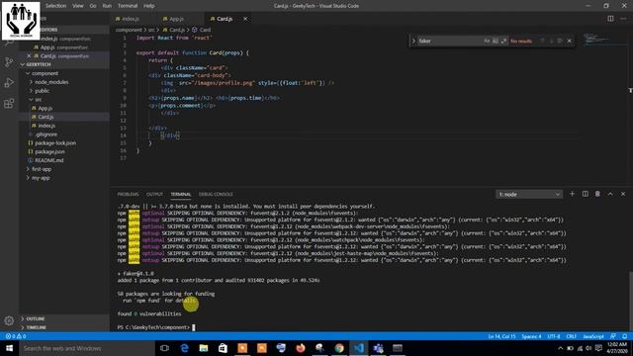Split the editor right
This screenshot has height=356, width=633.
tap(610, 19)
